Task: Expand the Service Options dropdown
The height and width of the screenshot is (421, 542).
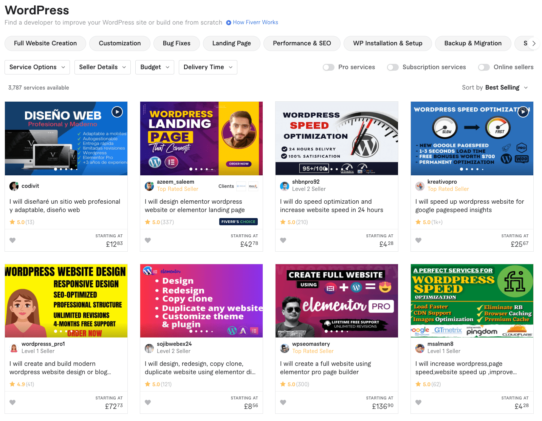Action: (x=37, y=67)
